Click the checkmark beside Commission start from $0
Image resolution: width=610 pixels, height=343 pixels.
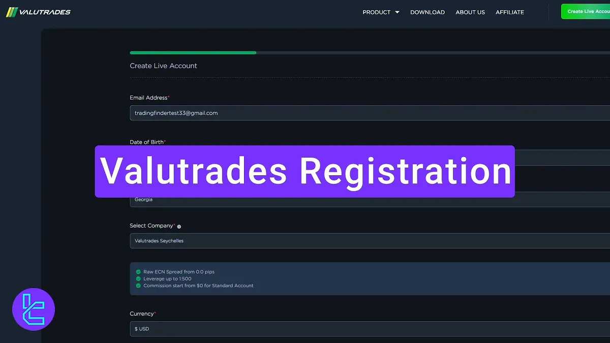(137, 286)
